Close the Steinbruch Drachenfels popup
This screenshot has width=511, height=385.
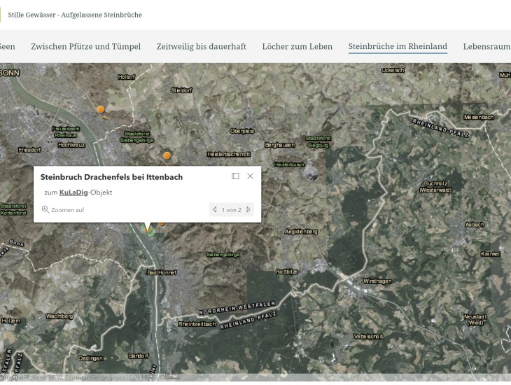[x=251, y=176]
